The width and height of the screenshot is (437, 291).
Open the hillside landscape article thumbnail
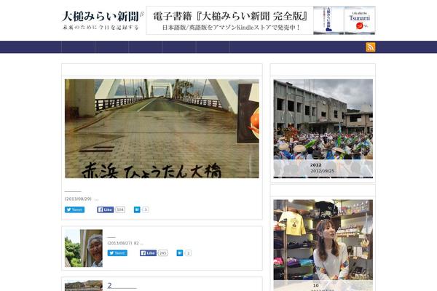click(x=84, y=286)
